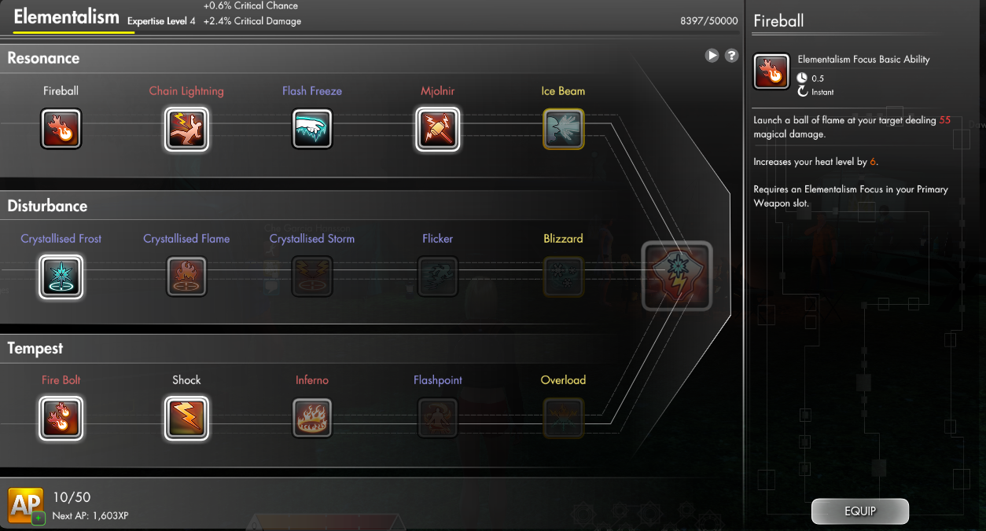Play the Elementalism preview video
Viewport: 986px width, 531px height.
712,56
